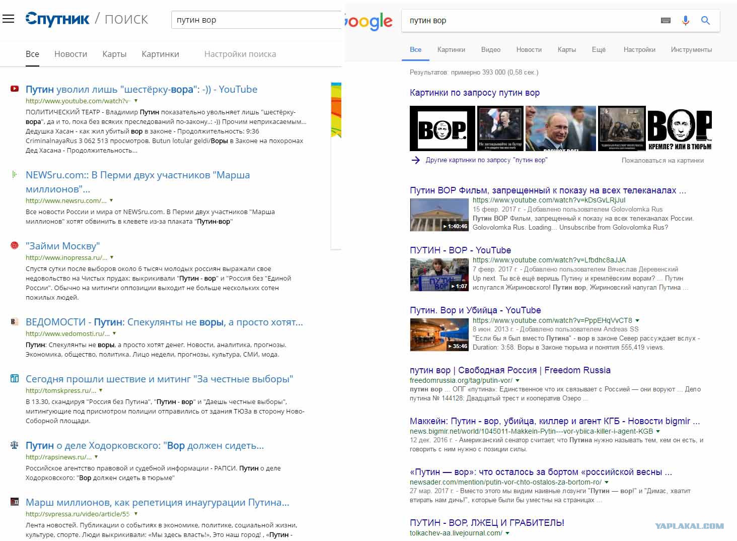Expand the dropdown arrow after vedomosti.ru URL

coord(114,333)
